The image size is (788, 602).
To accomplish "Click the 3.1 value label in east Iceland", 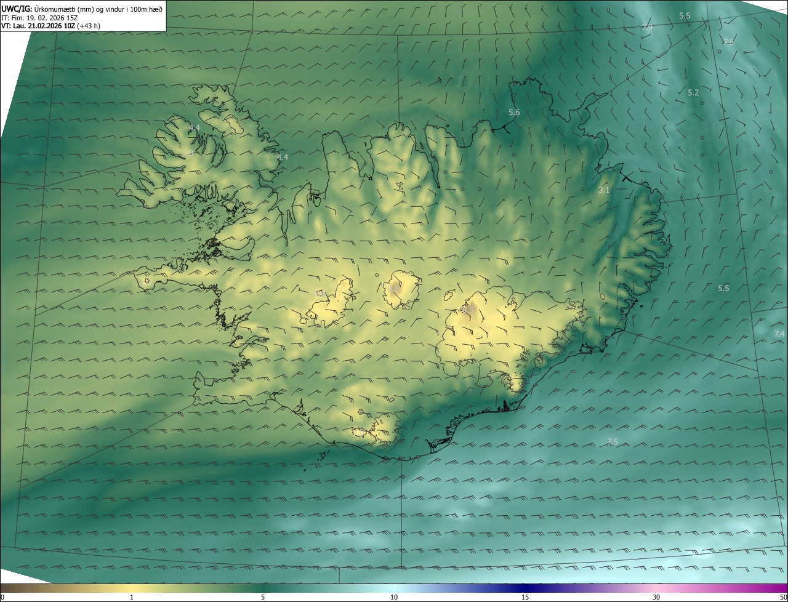I will [604, 190].
